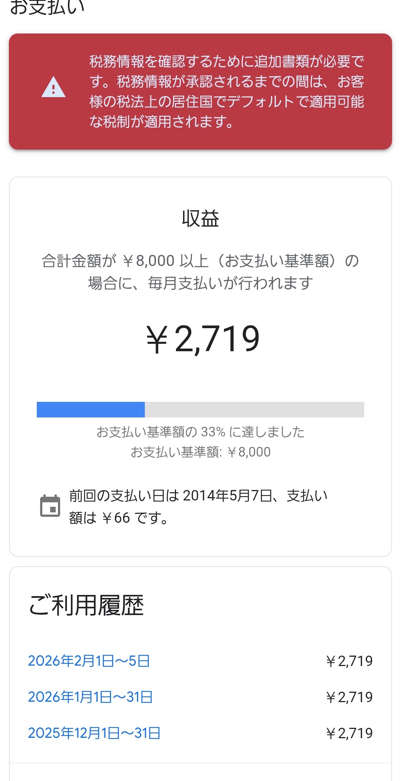Click the ¥2,719 amount for December 2025
Viewport: 401px width, 781px height.
click(349, 733)
